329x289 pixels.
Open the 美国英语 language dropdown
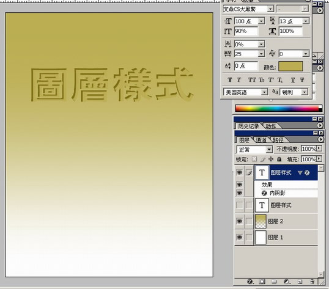point(264,92)
